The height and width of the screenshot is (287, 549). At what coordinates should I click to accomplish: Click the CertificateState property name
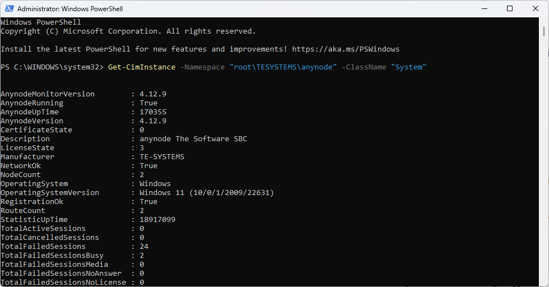pos(36,129)
